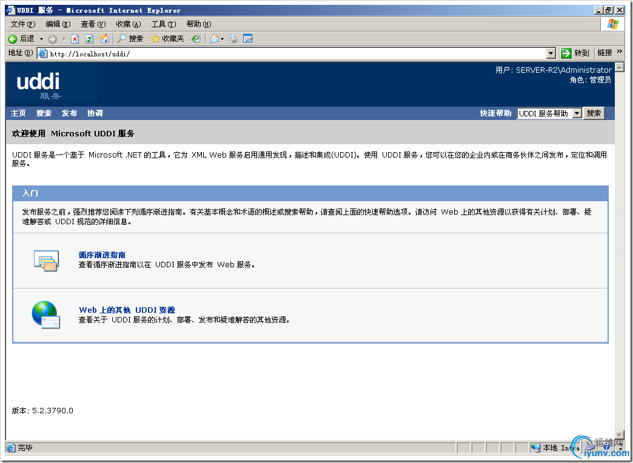
Task: Click the Windows flag logo throbber
Action: 612,24
